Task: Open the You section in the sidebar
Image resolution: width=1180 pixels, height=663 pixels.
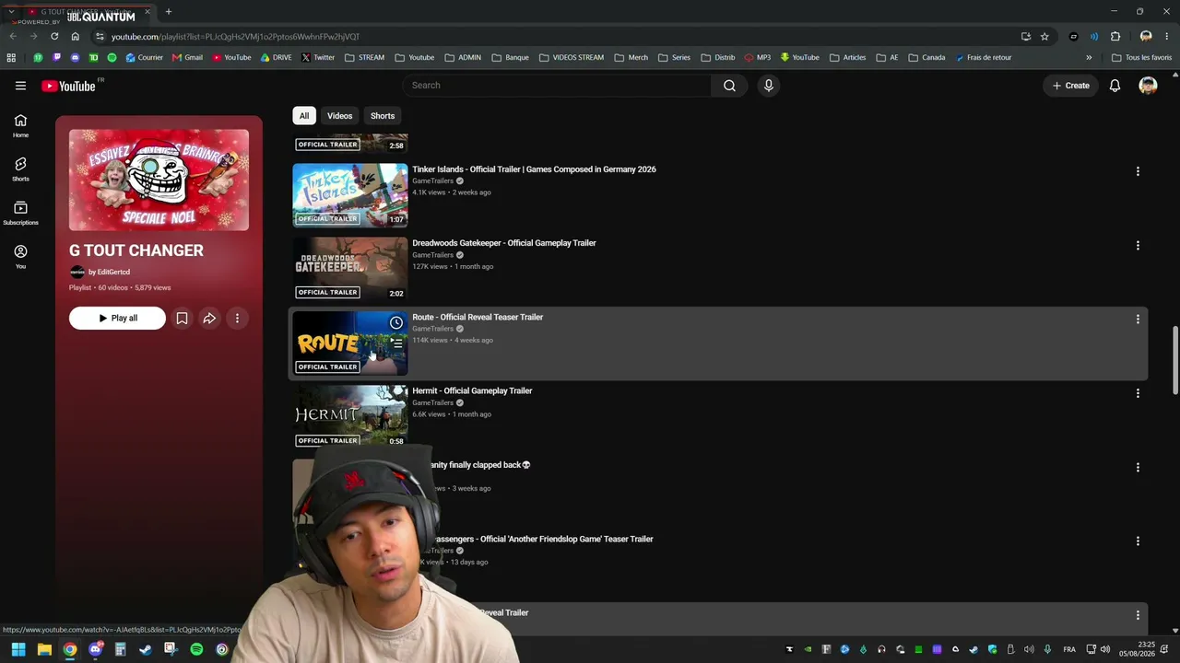Action: (x=20, y=257)
